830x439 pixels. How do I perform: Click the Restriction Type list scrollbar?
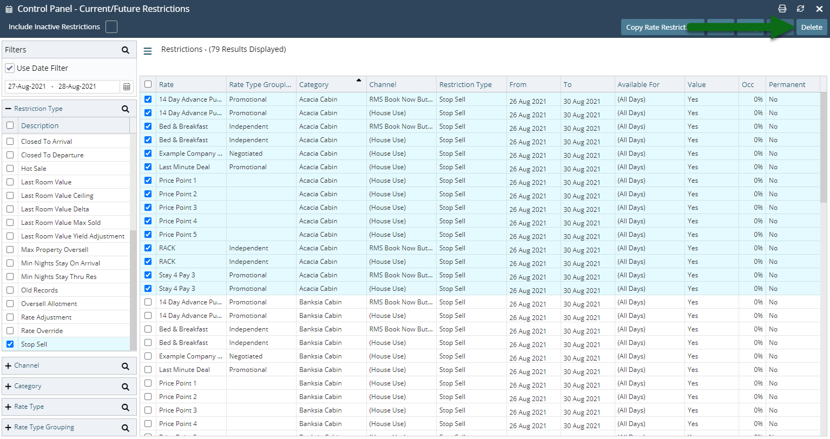pyautogui.click(x=133, y=289)
